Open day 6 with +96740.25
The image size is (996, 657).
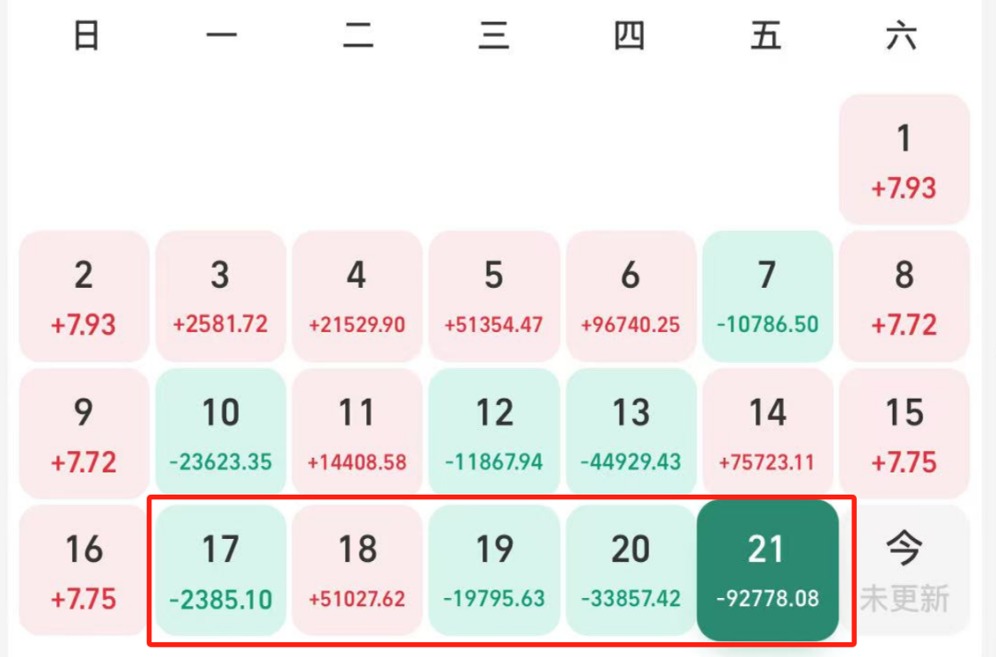click(x=631, y=297)
